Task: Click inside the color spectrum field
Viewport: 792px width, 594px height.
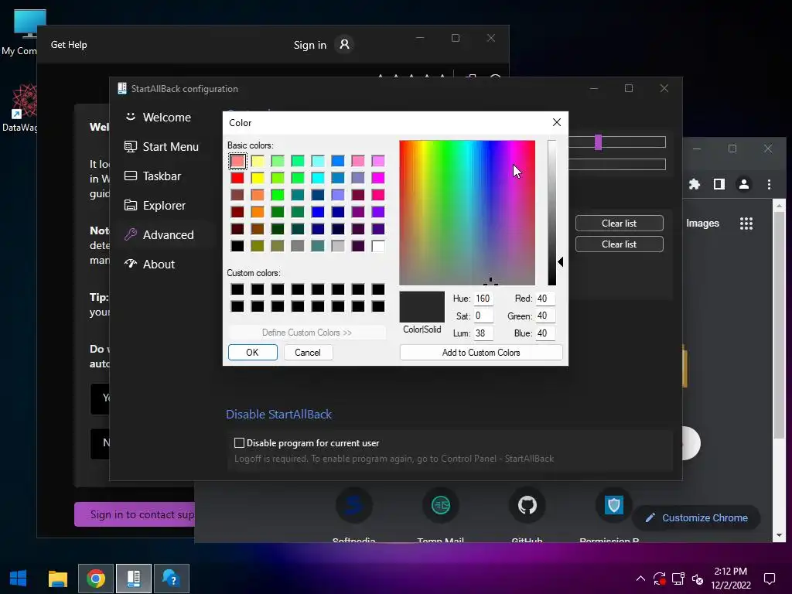Action: 467,213
